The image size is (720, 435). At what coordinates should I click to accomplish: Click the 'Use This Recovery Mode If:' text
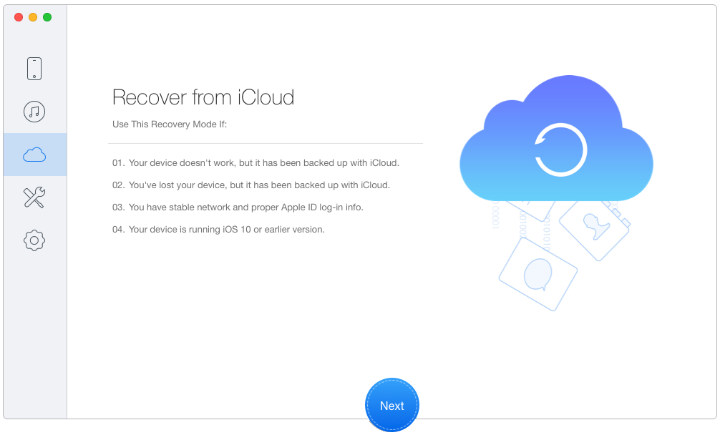coord(170,124)
